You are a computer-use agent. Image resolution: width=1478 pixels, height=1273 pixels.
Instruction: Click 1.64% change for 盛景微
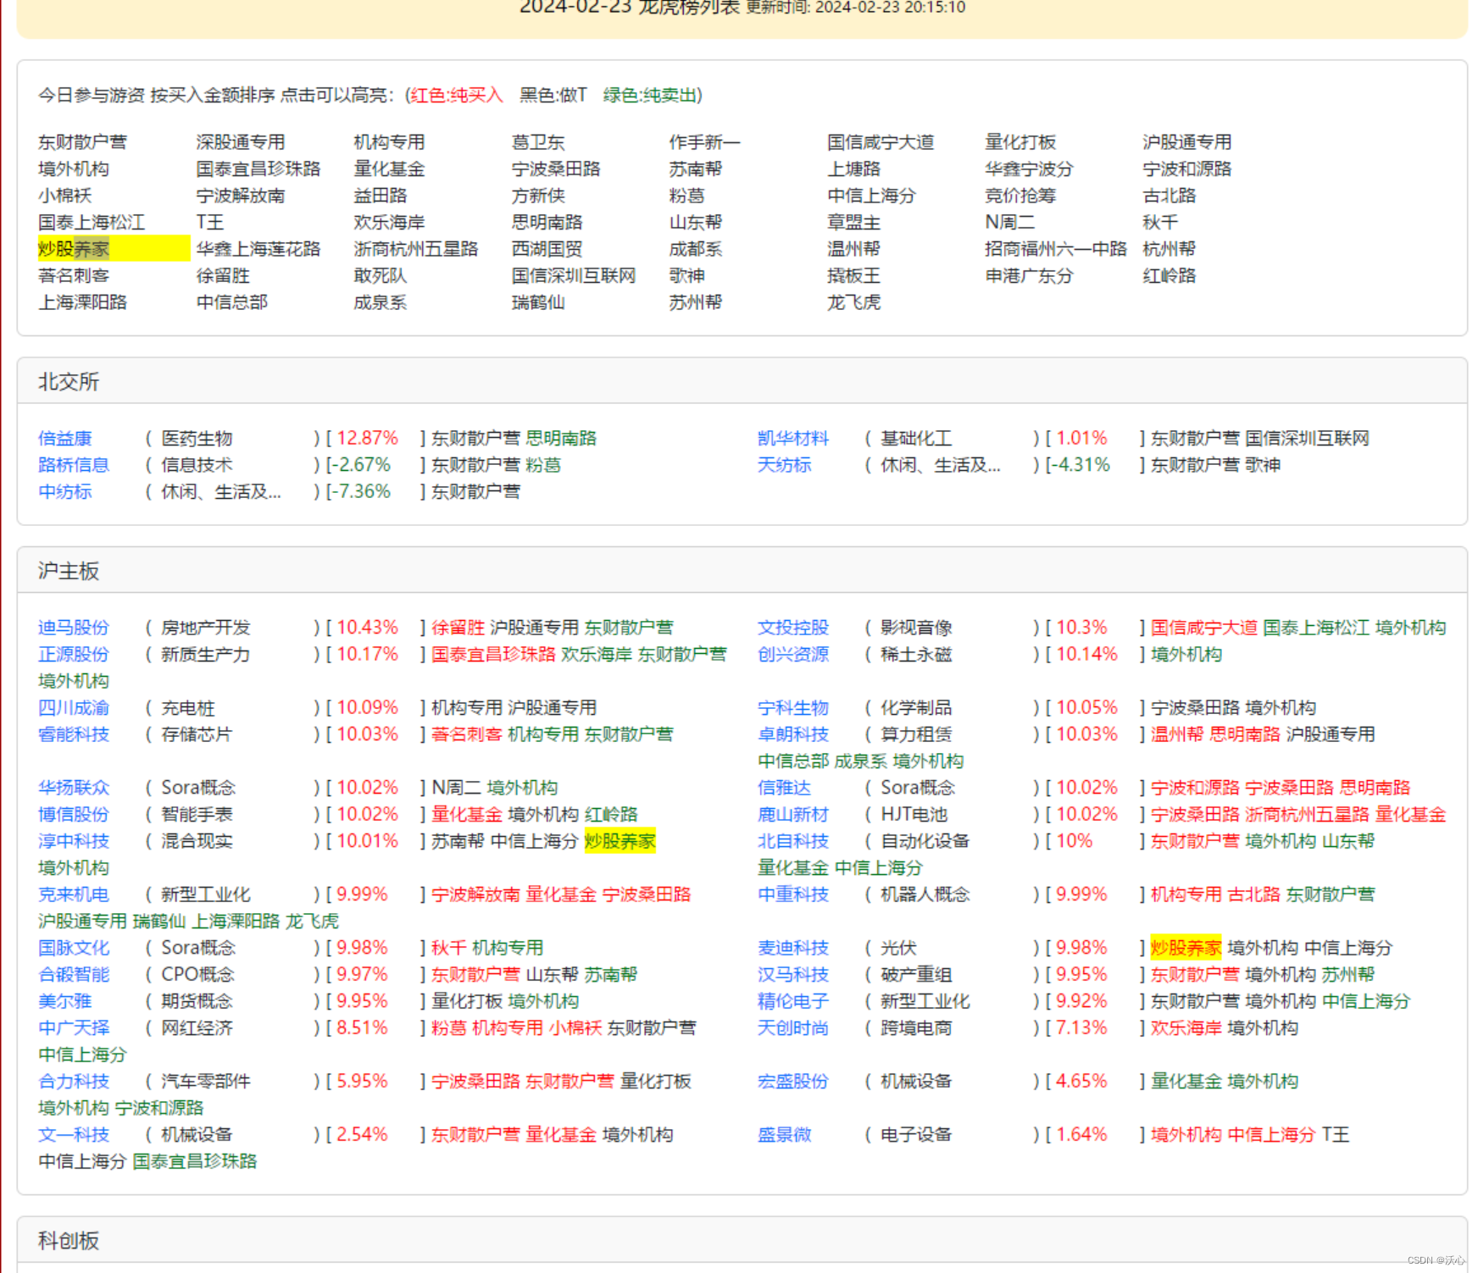1082,1134
